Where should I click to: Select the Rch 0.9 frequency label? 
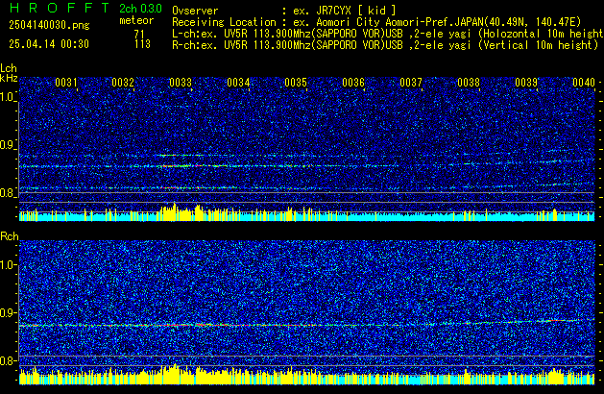tap(8, 312)
